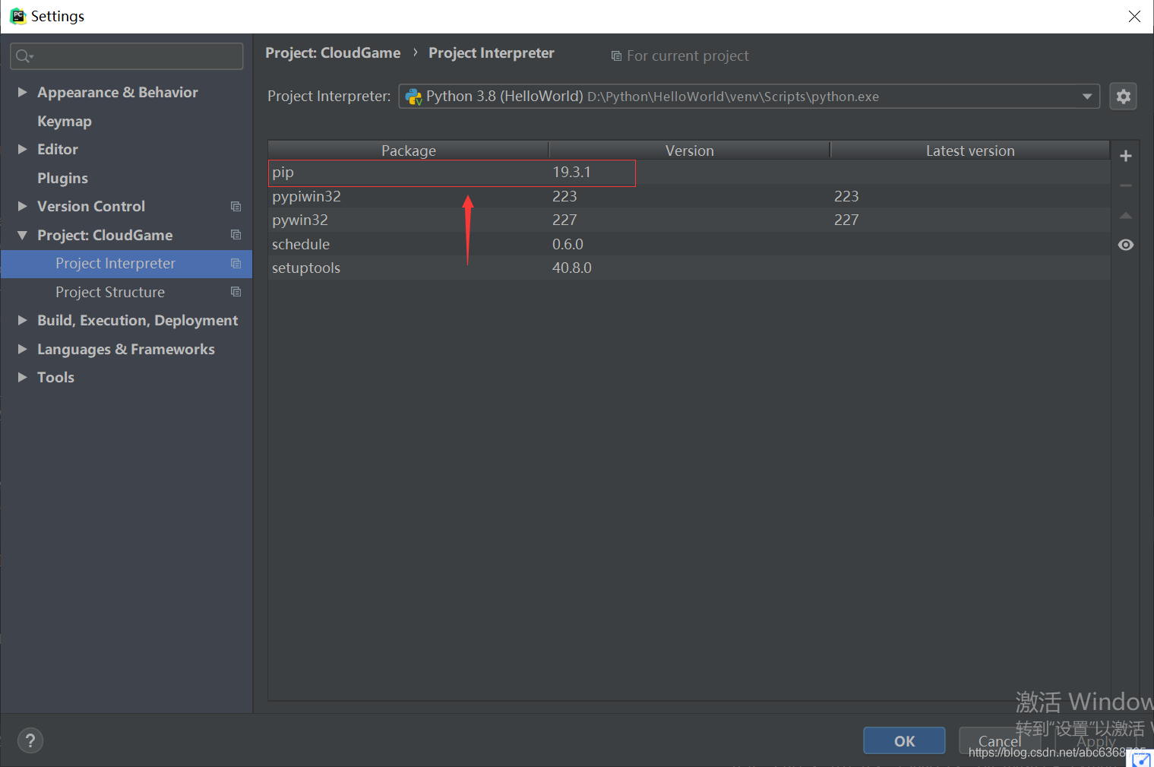The width and height of the screenshot is (1154, 767).
Task: Select Project Structure in the sidebar
Action: (110, 292)
